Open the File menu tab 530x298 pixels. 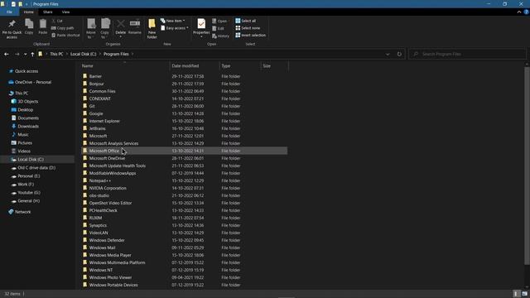point(9,12)
